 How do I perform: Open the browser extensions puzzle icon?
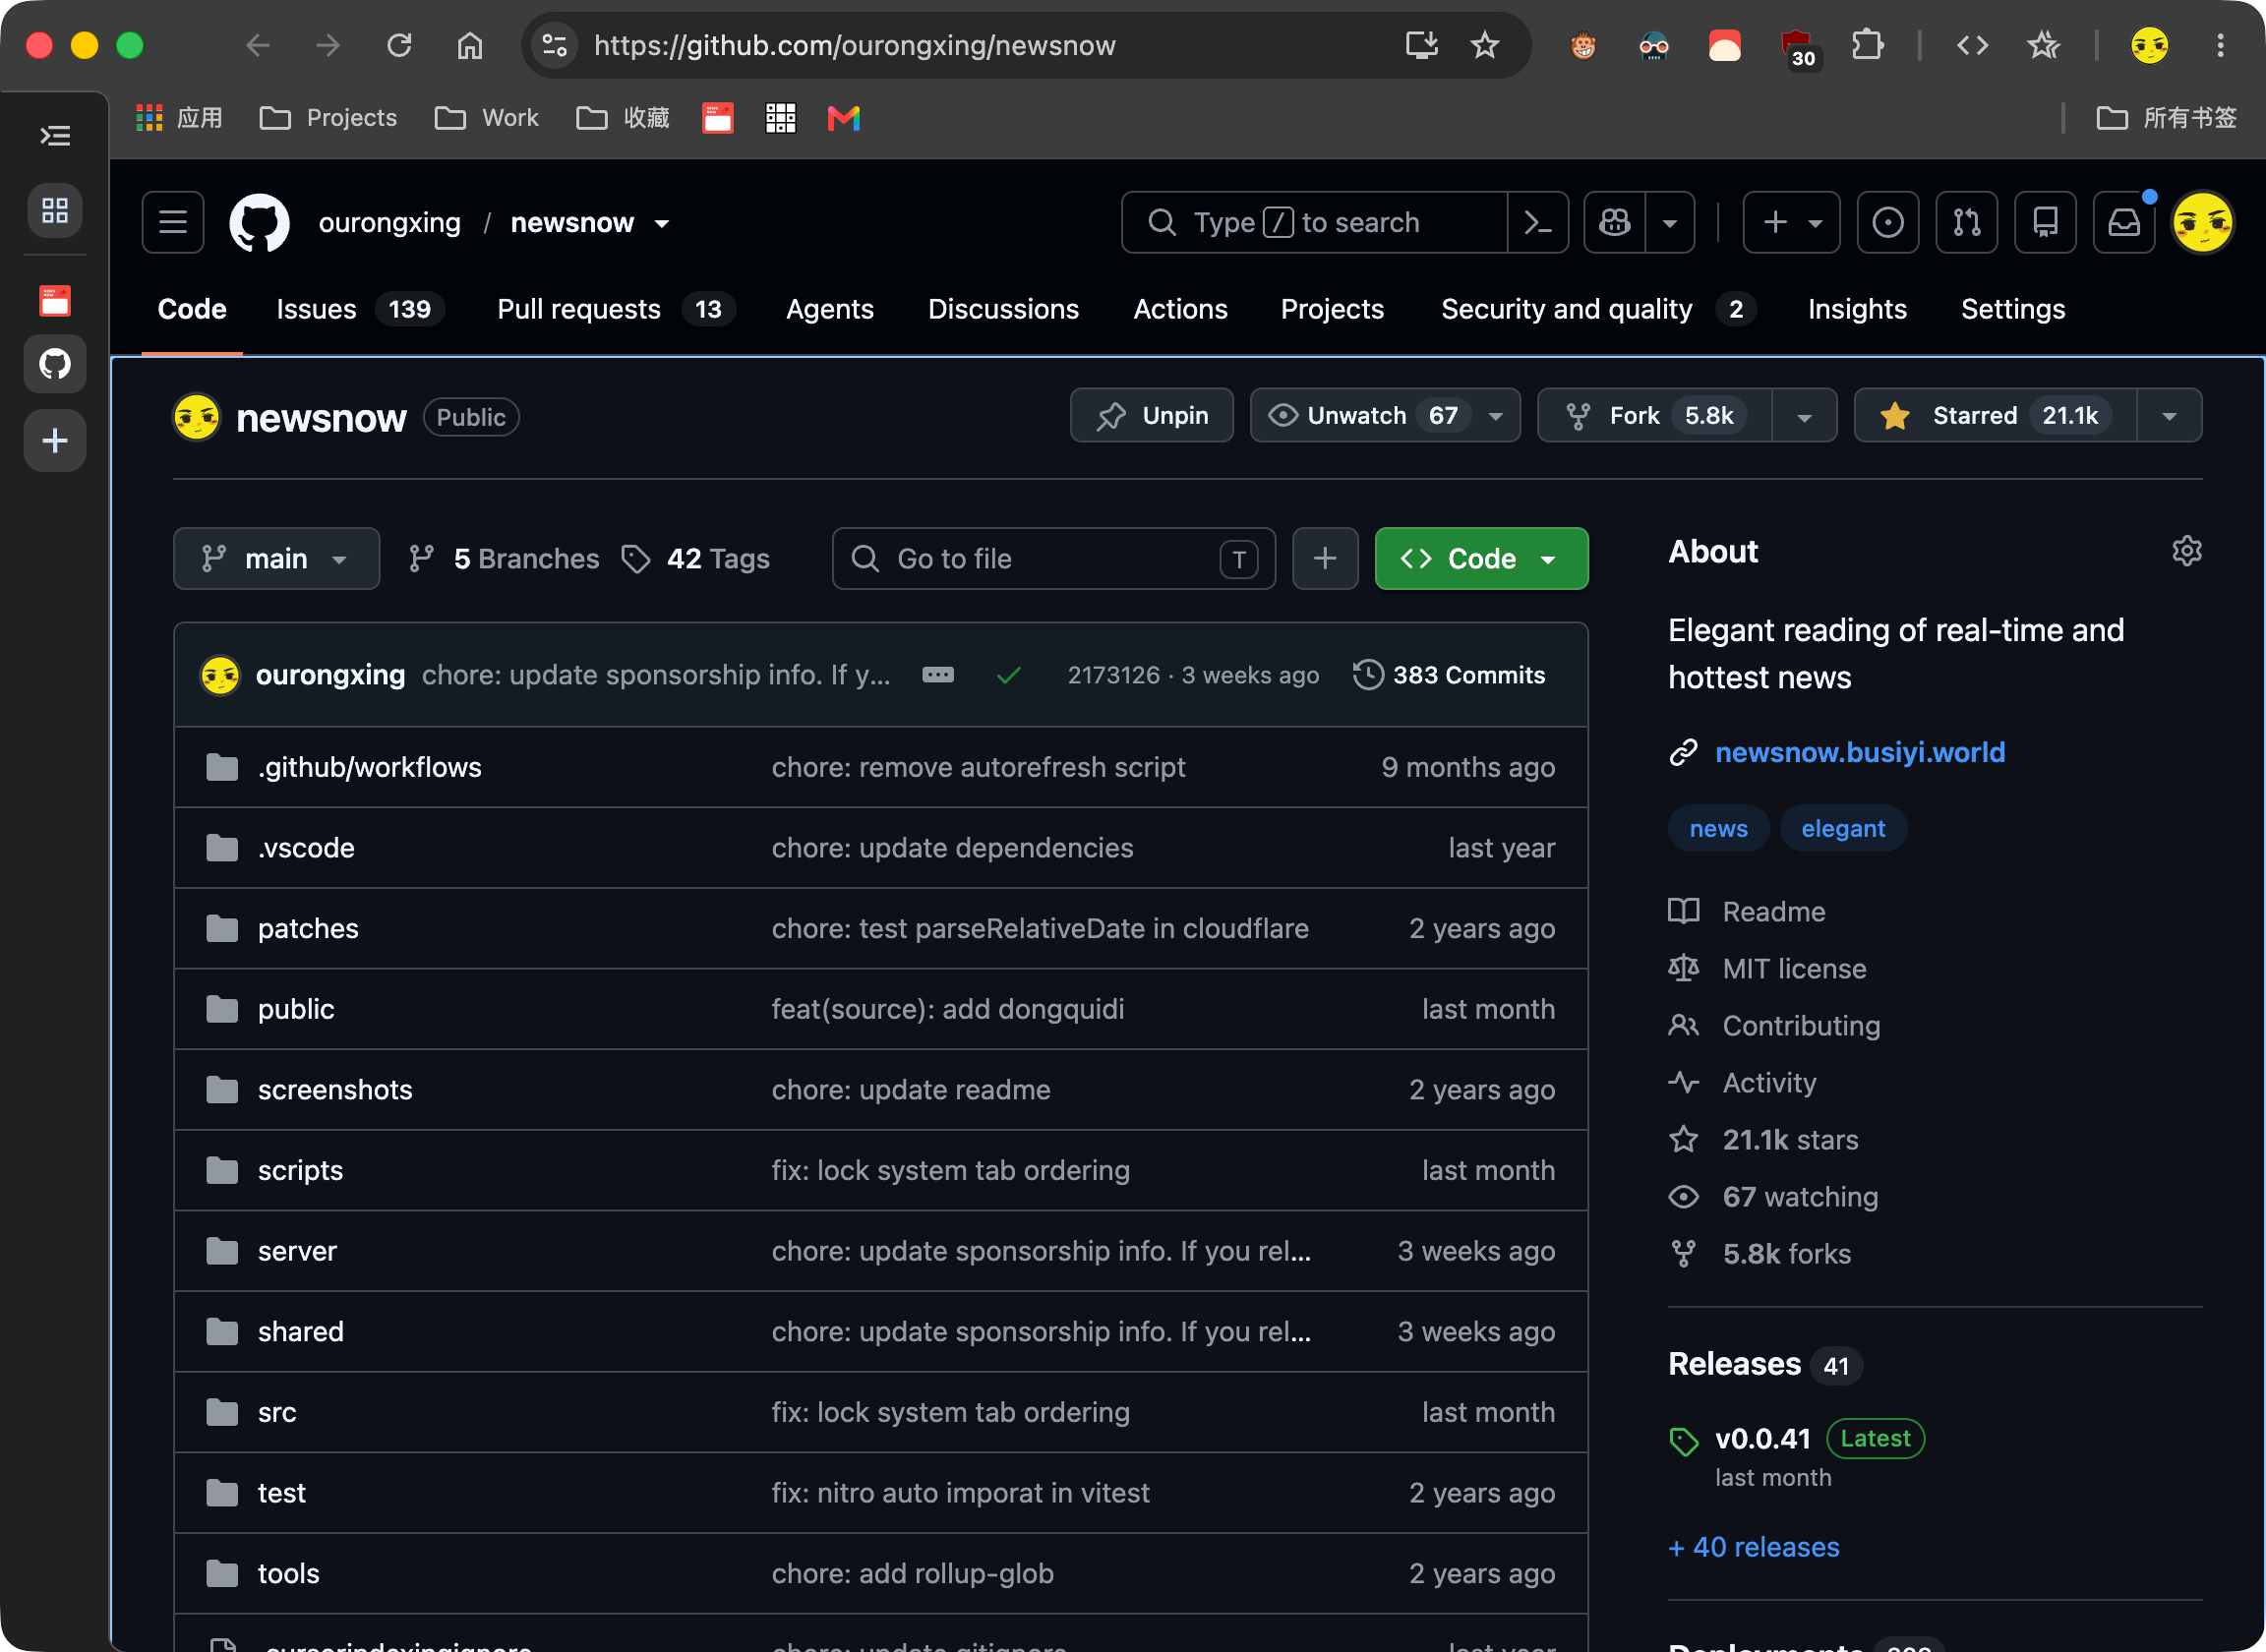point(1867,45)
